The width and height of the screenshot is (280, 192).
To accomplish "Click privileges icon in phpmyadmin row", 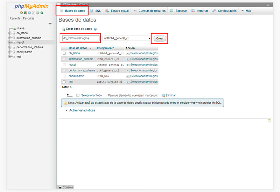I will click(128, 76).
